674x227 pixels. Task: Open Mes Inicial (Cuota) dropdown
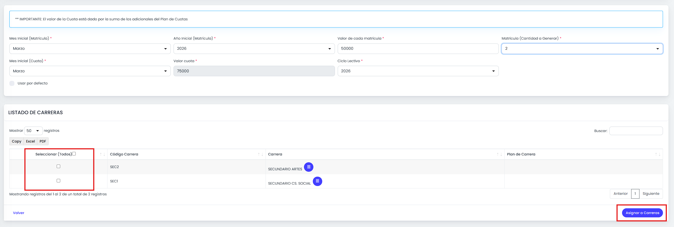coord(90,71)
